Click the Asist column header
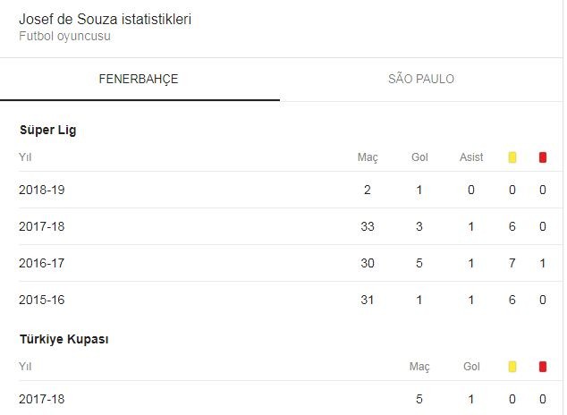Screen dimensions: 567x415 [471, 157]
